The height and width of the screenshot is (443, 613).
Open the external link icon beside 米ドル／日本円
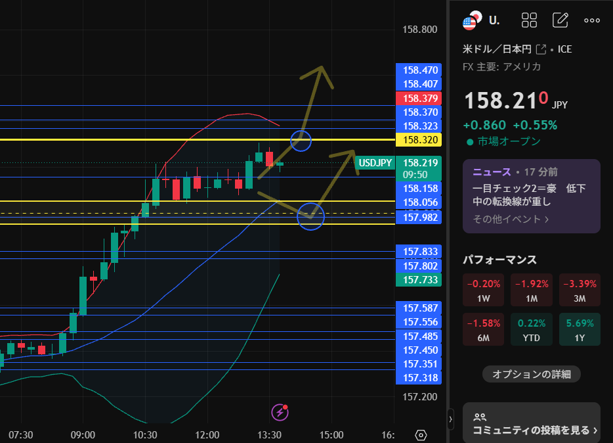click(541, 49)
